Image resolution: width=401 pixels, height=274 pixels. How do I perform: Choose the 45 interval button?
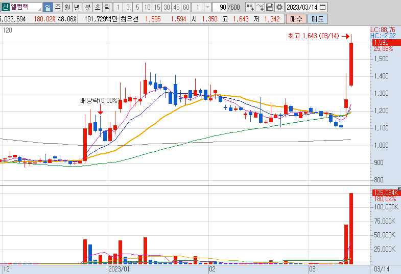(x=176, y=7)
